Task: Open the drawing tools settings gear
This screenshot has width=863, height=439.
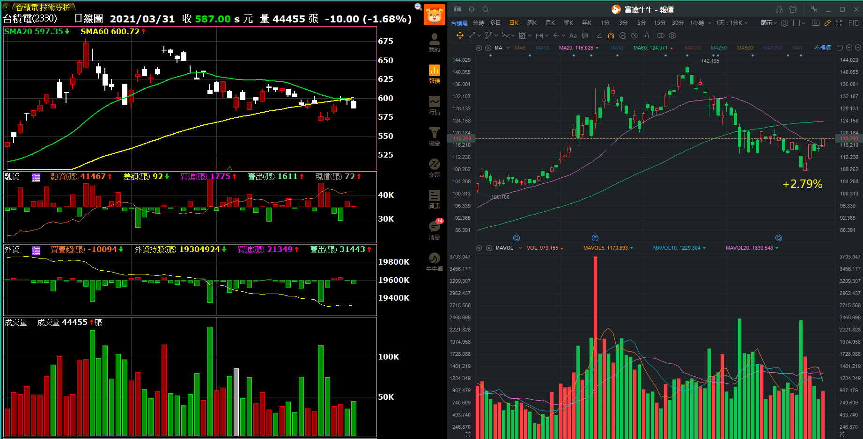Action: tap(672, 36)
